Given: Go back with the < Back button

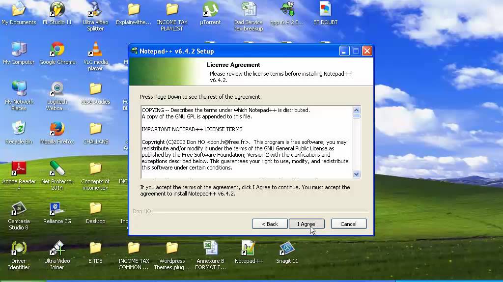Looking at the screenshot, I should coord(270,224).
